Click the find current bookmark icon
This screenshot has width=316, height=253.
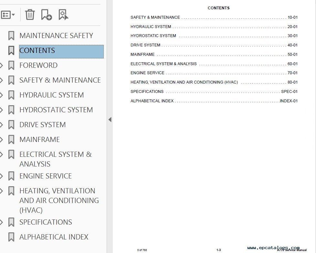click(x=63, y=15)
